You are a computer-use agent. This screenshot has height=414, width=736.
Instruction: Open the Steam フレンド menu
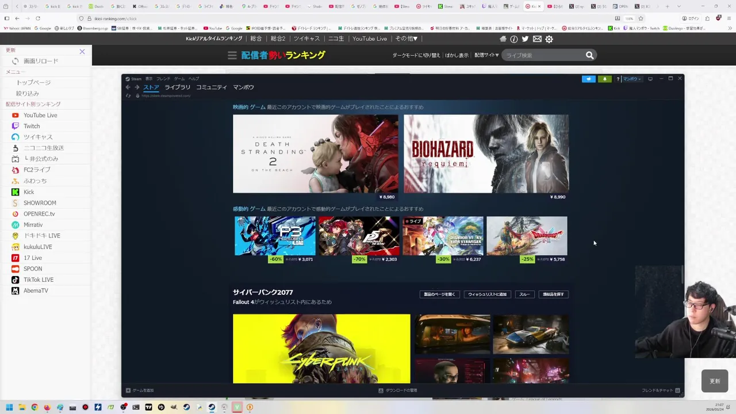tap(163, 79)
